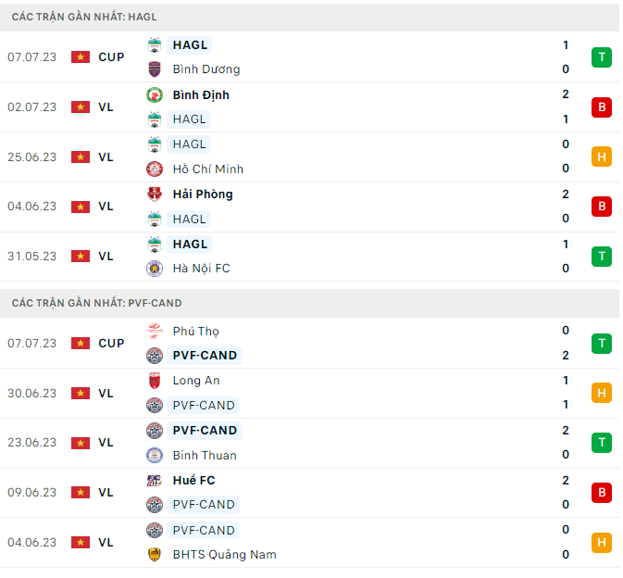Screen dimensions: 623x578
Task: Click orange H badge for Hồ Chí Minh match
Action: click(x=602, y=157)
